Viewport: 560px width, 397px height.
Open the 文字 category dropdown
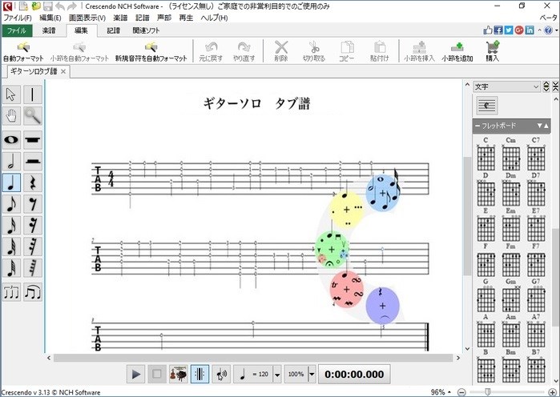507,86
